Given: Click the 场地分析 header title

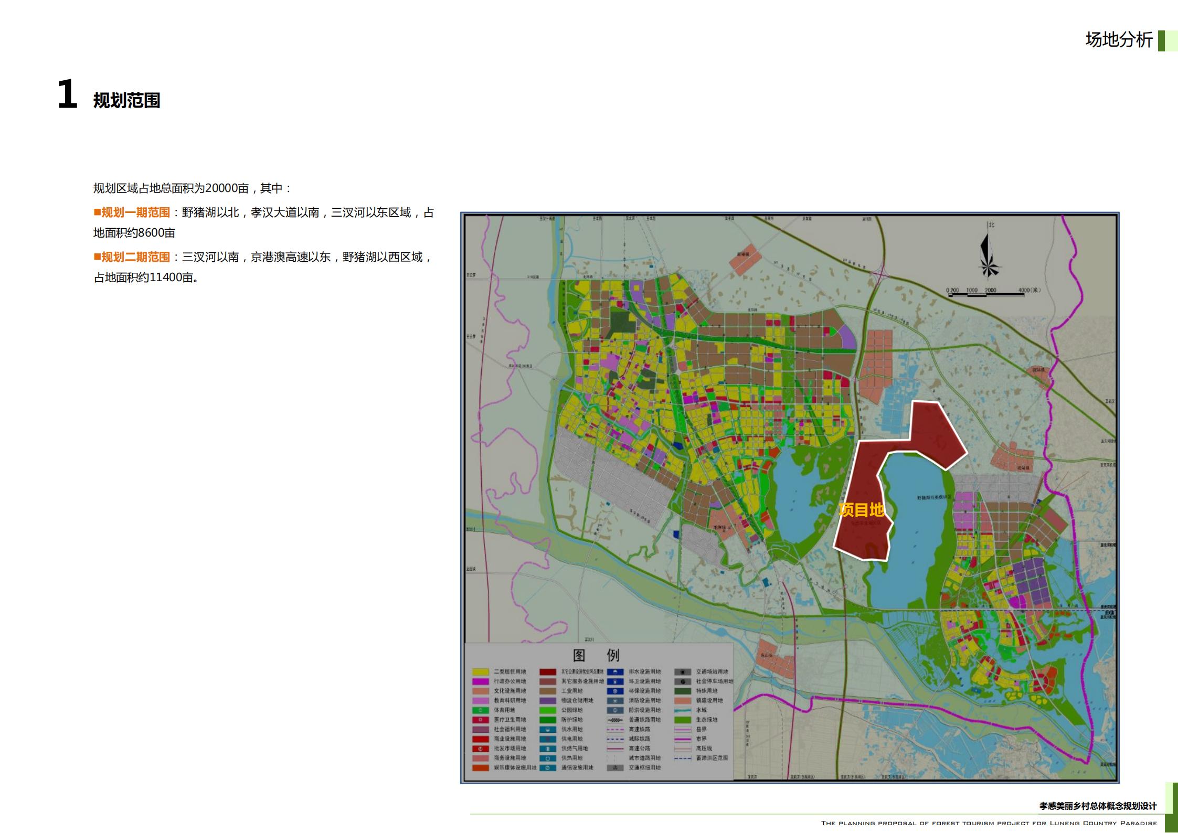Looking at the screenshot, I should coord(1119,40).
